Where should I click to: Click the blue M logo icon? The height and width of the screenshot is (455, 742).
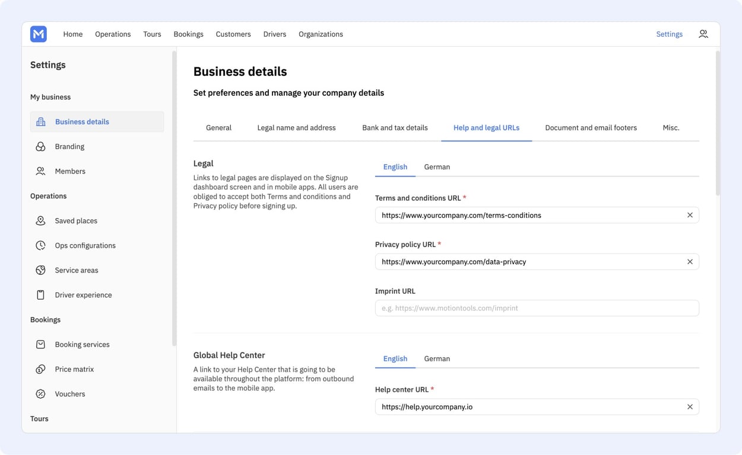(39, 34)
